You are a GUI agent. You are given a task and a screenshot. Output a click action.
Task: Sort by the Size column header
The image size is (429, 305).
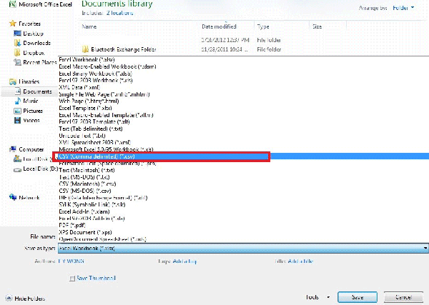[x=317, y=26]
